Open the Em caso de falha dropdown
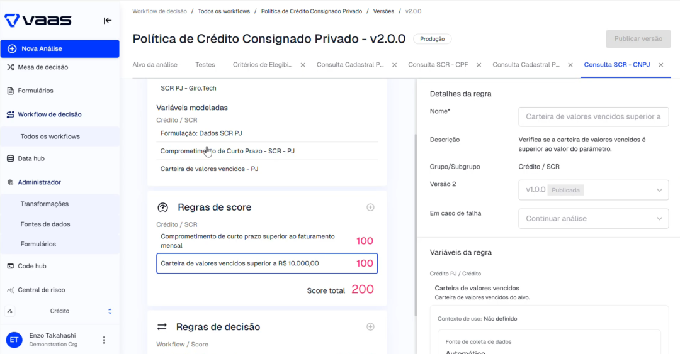This screenshot has width=680, height=354. pyautogui.click(x=593, y=218)
